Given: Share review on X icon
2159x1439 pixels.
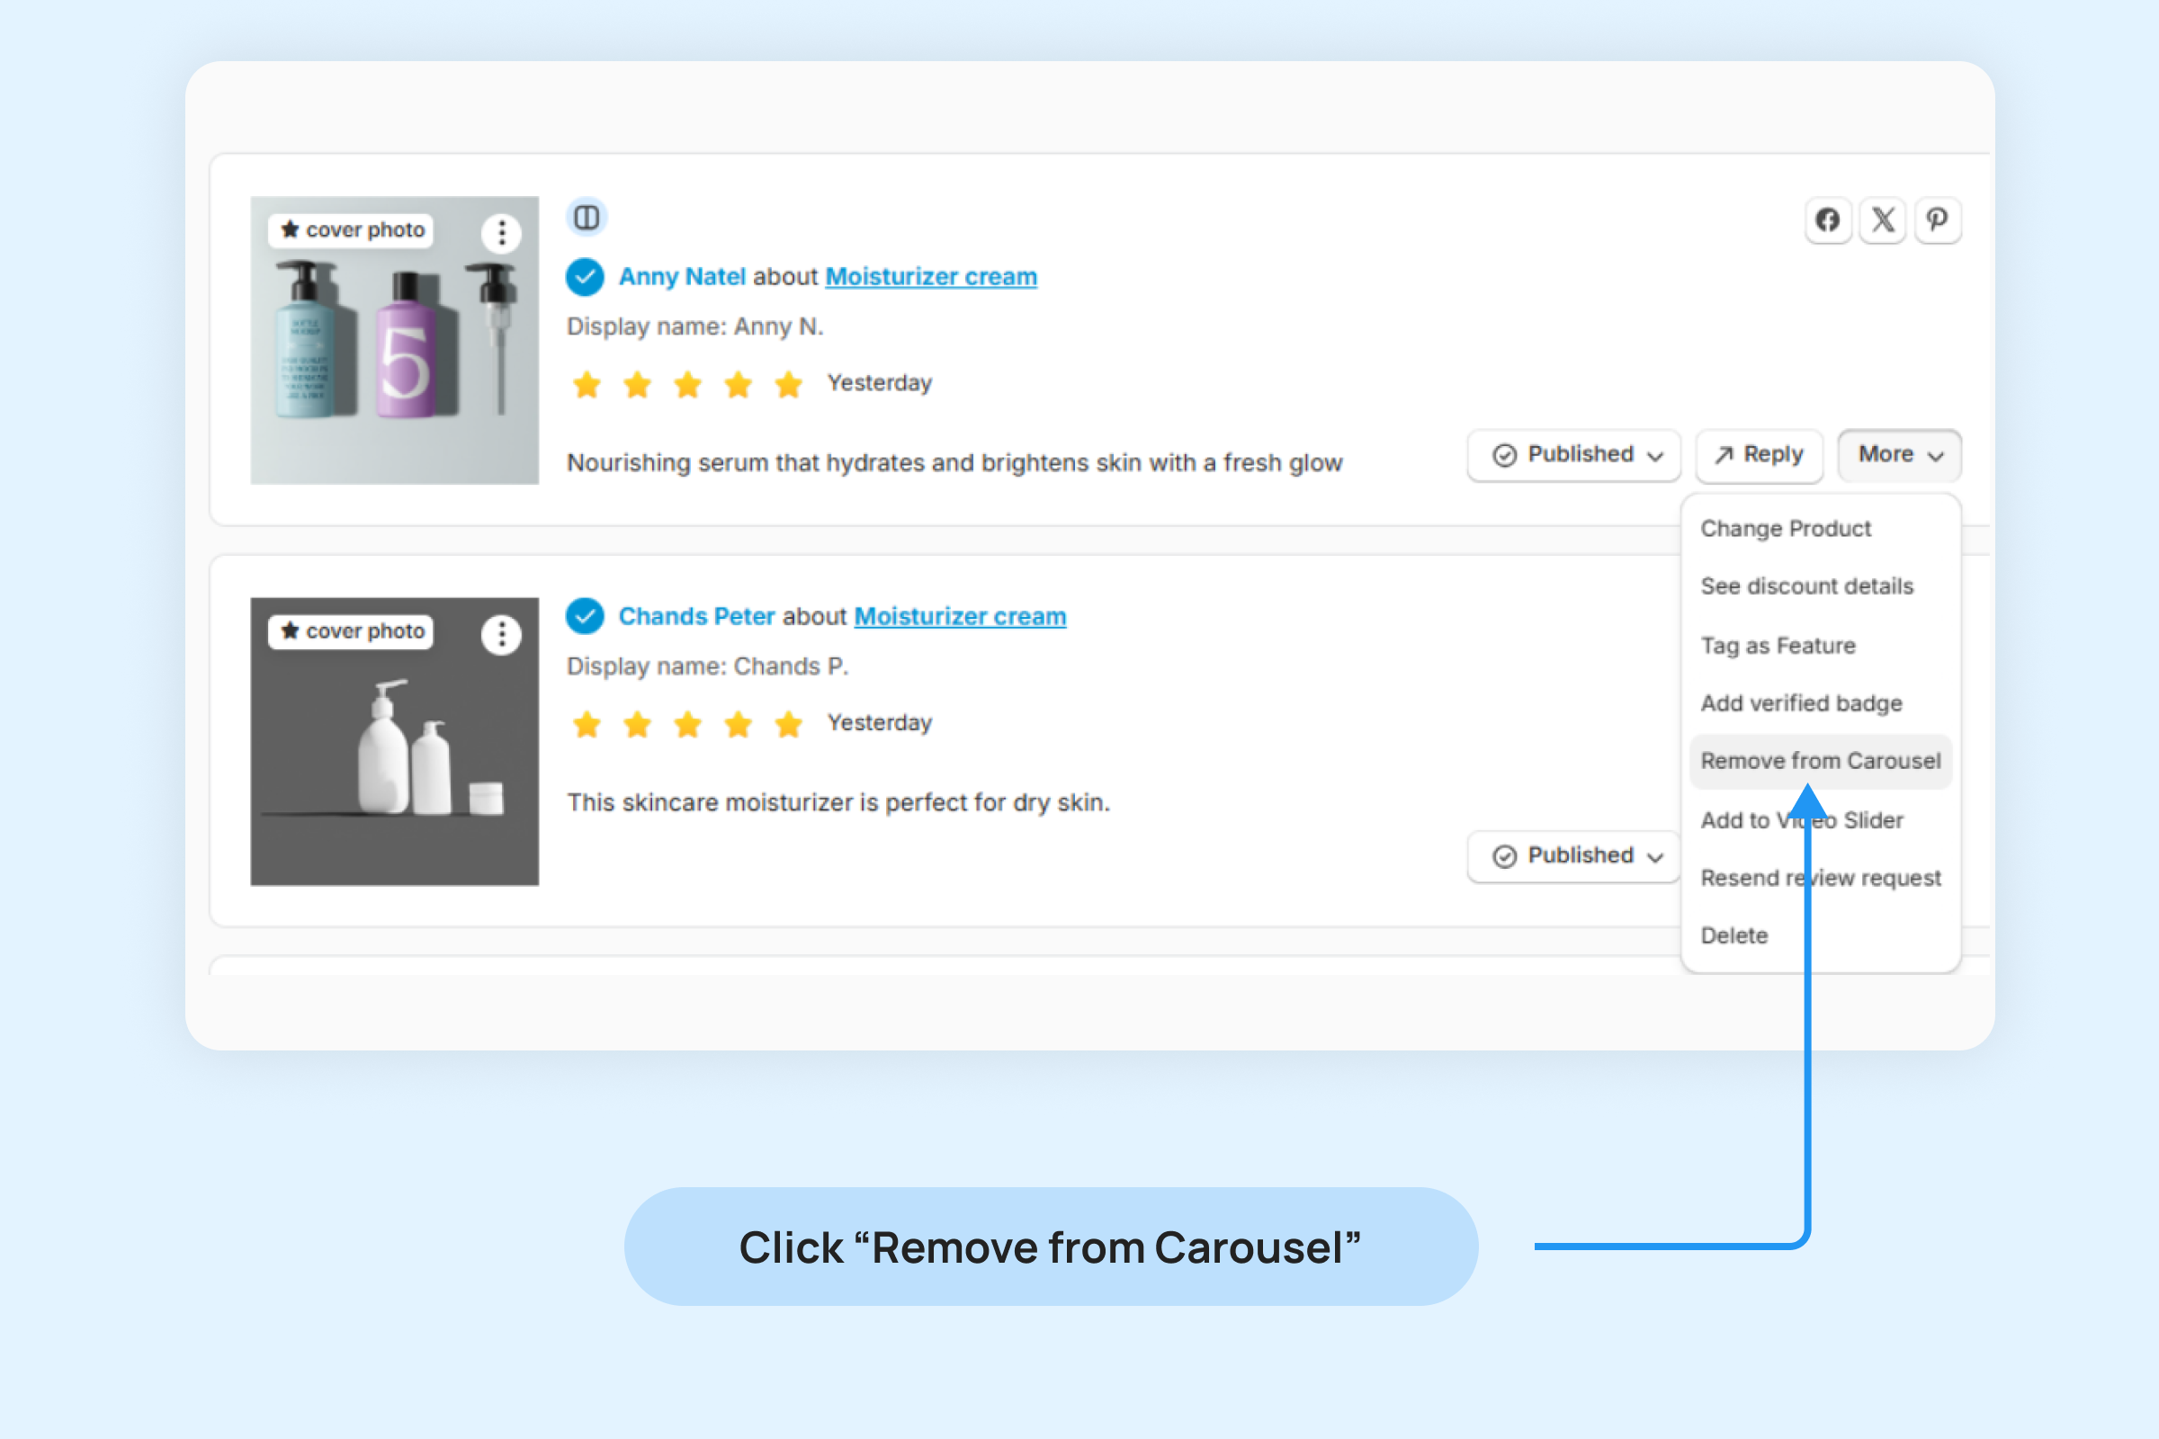Looking at the screenshot, I should (x=1883, y=220).
